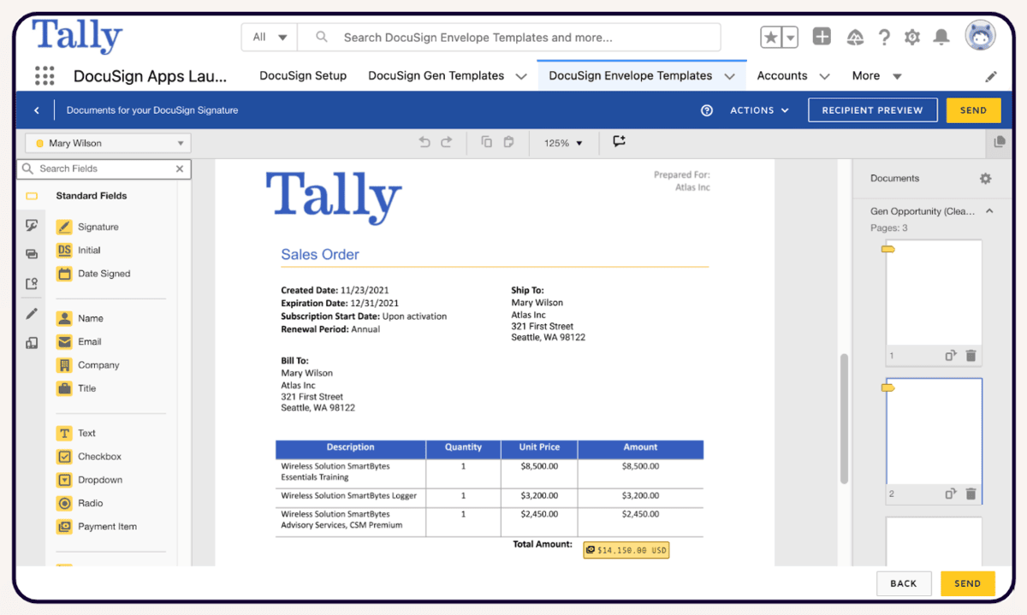Open the 125% zoom level dropdown
1027x615 pixels.
pyautogui.click(x=563, y=143)
